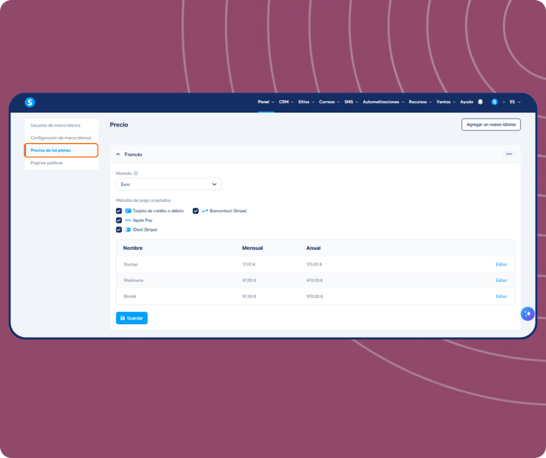The height and width of the screenshot is (458, 546).
Task: Toggle the Apple Pay checkbox
Action: point(118,220)
